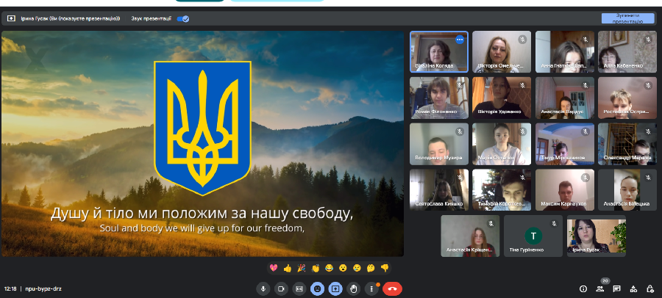
Task: Close the emoji reactions bar
Action: [317, 288]
